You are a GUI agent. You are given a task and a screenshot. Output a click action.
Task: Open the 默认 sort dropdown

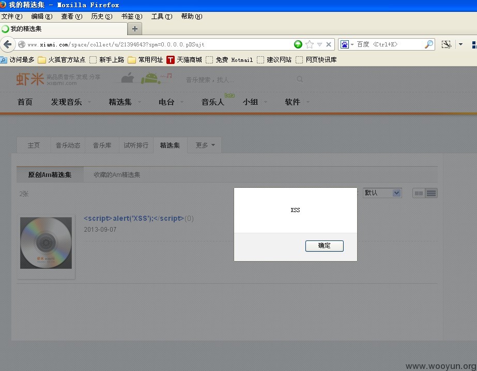tap(382, 193)
